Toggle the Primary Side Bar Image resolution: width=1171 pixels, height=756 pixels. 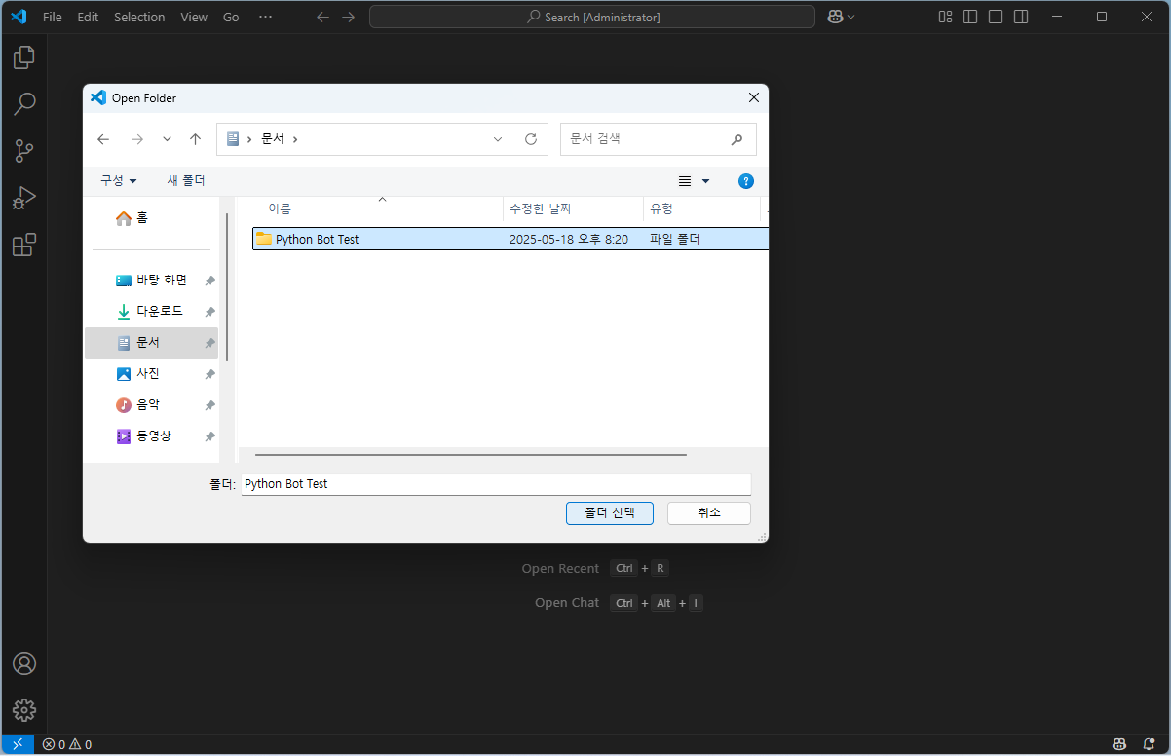tap(970, 17)
